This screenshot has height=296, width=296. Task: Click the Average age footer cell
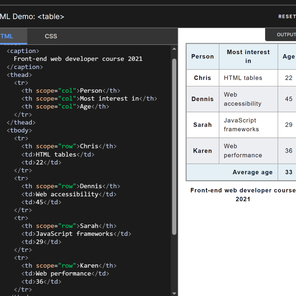click(252, 172)
